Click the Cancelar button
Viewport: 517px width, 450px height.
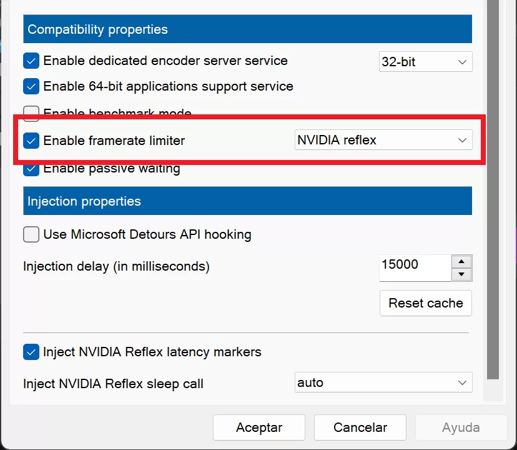coord(360,428)
